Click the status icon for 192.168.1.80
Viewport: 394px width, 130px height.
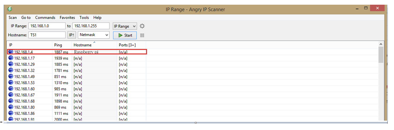(11, 107)
